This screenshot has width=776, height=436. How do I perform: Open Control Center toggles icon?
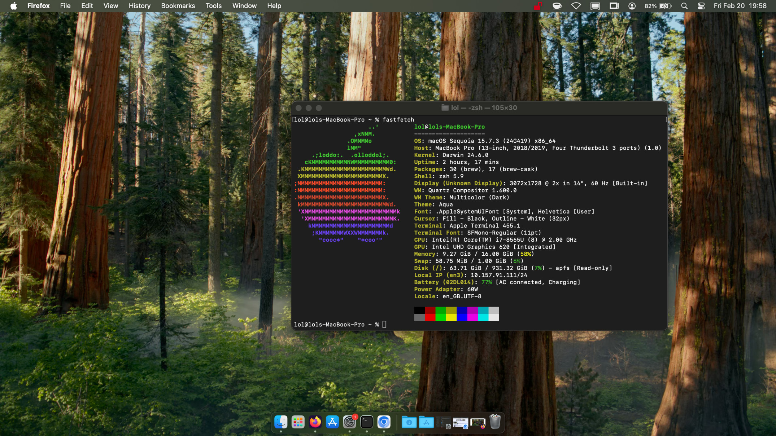point(701,6)
